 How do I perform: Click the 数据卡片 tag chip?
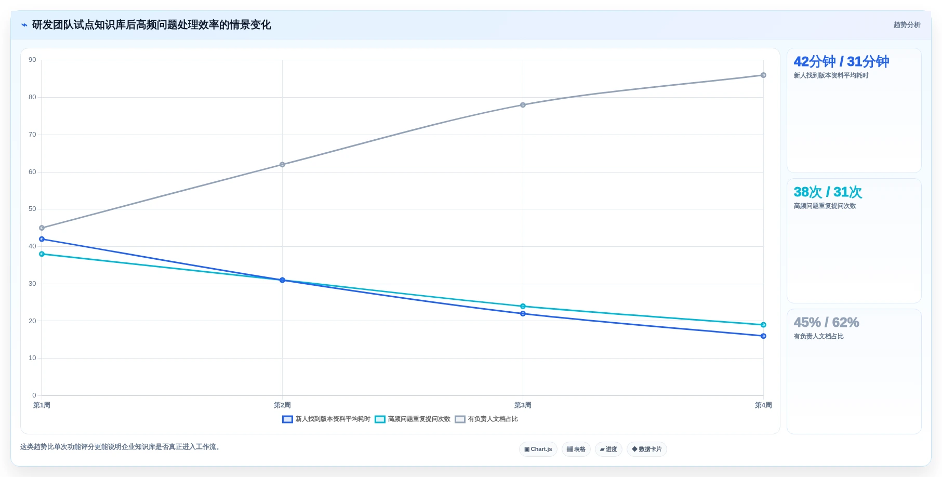coord(647,449)
